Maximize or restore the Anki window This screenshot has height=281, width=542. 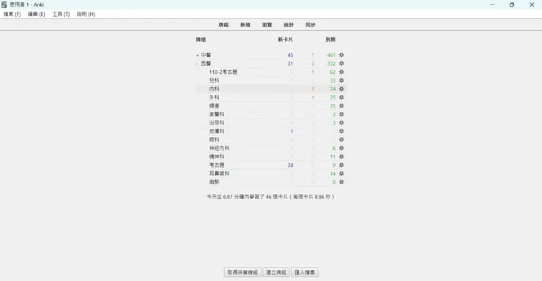pos(512,4)
